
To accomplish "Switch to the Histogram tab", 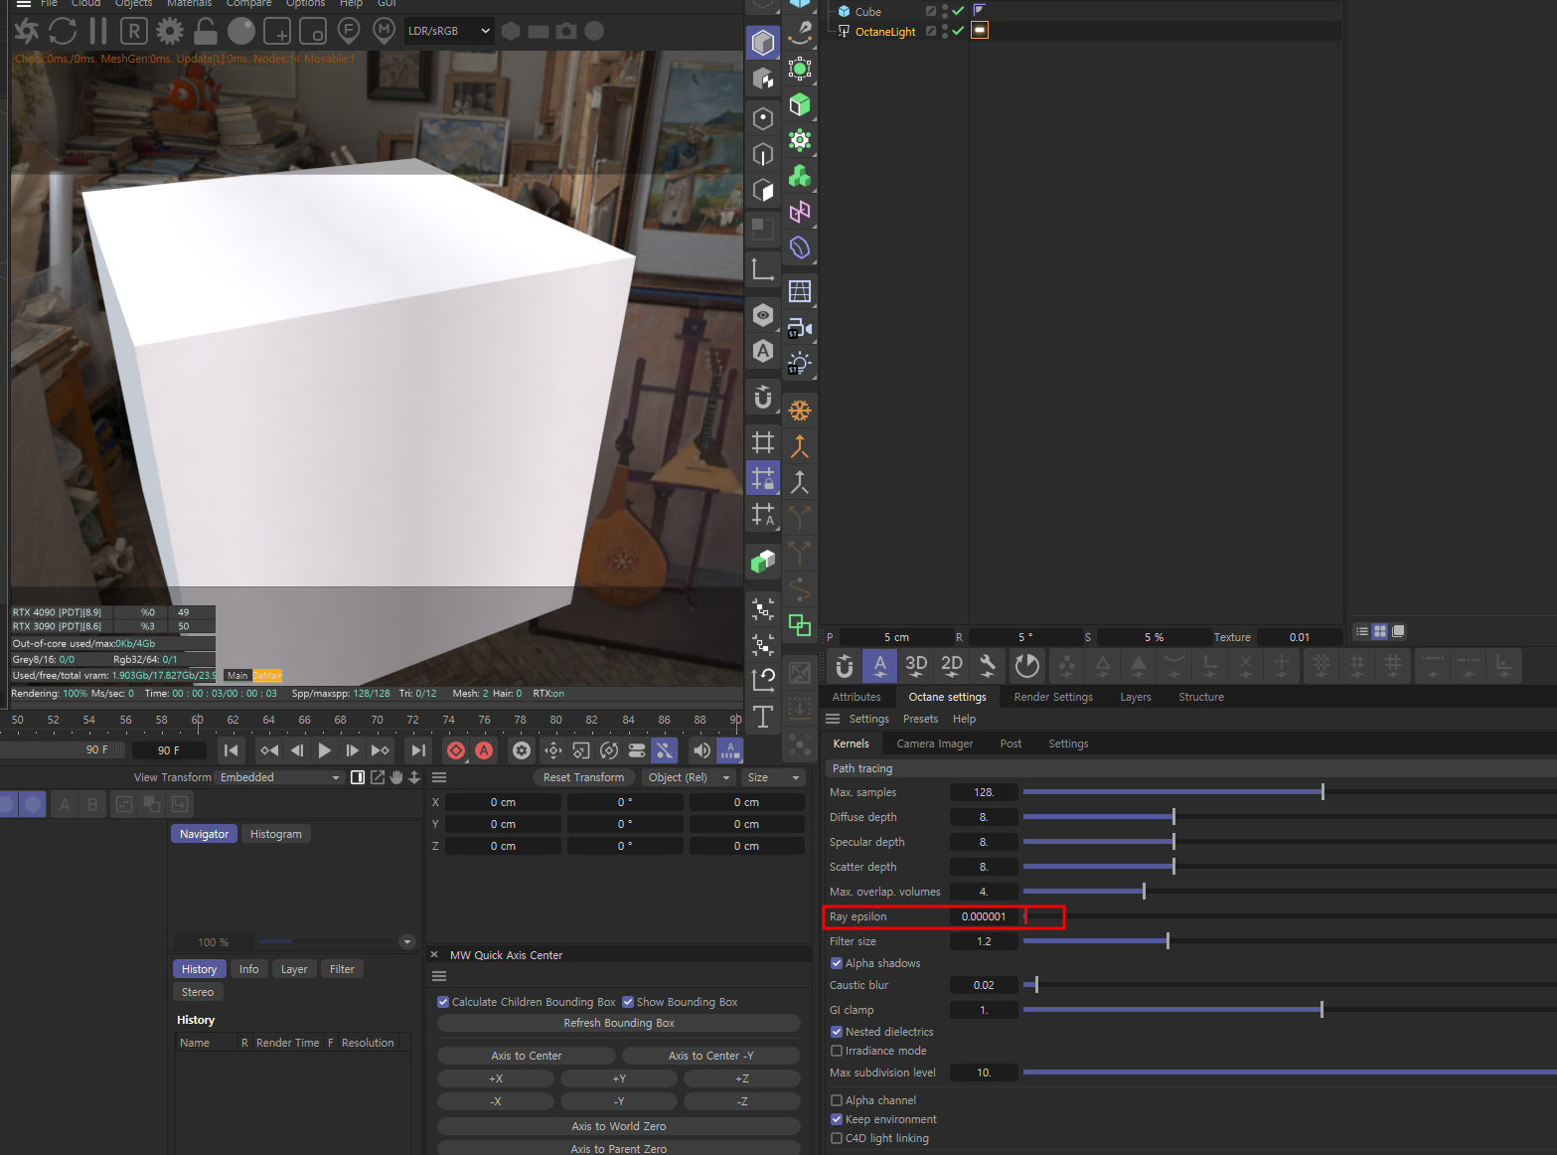I will click(276, 834).
